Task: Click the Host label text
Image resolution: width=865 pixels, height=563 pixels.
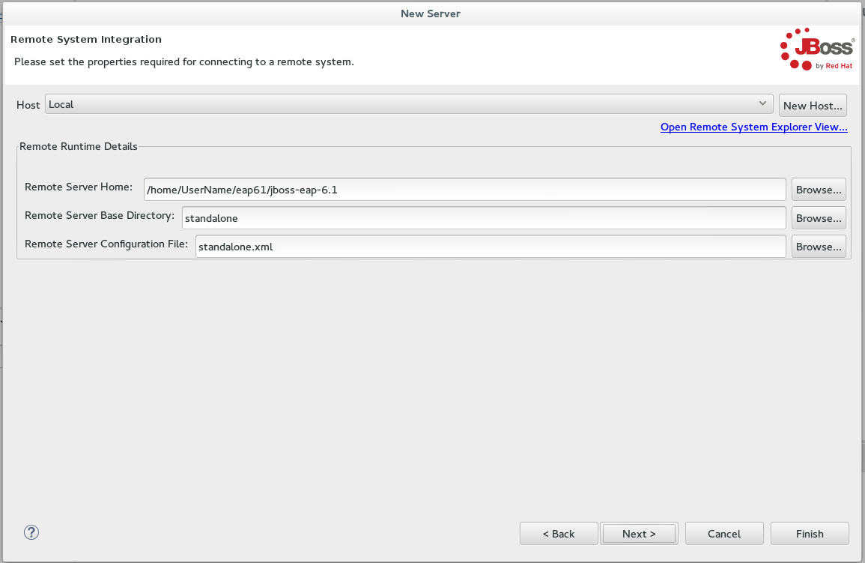Action: (28, 105)
